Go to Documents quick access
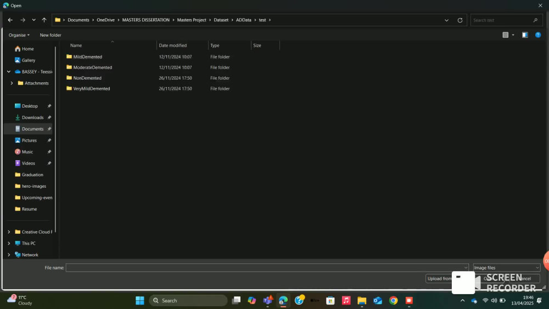Viewport: 549px width, 309px height. [x=32, y=129]
